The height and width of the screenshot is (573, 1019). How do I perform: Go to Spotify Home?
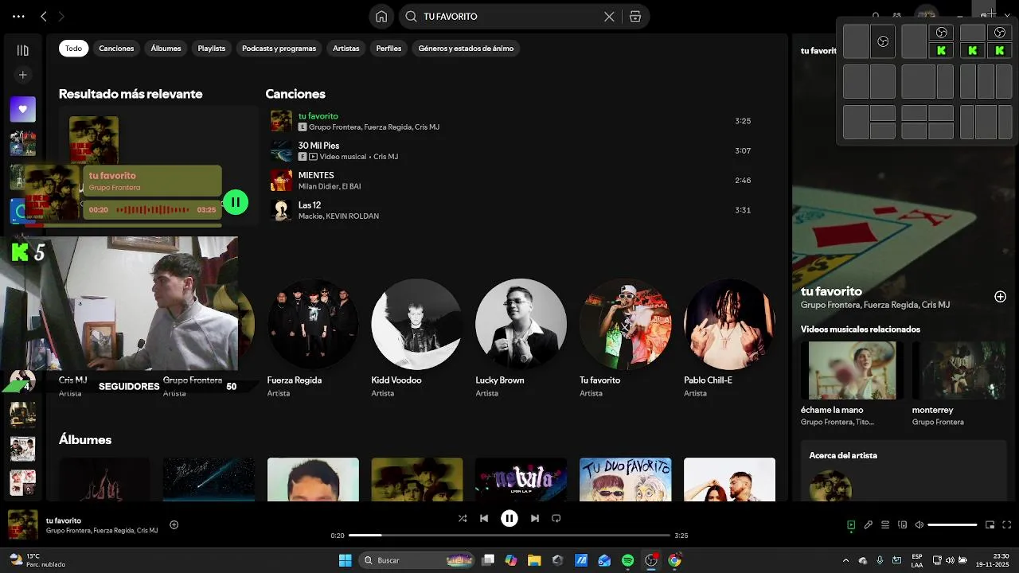[x=381, y=17]
